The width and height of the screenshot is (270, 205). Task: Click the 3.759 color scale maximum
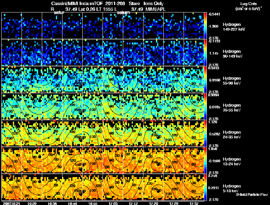click(213, 176)
